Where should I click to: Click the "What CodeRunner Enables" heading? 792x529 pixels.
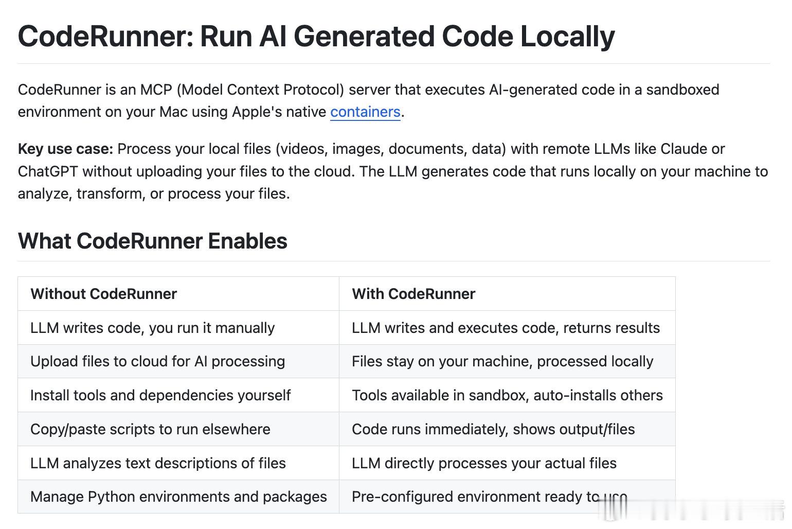[153, 241]
